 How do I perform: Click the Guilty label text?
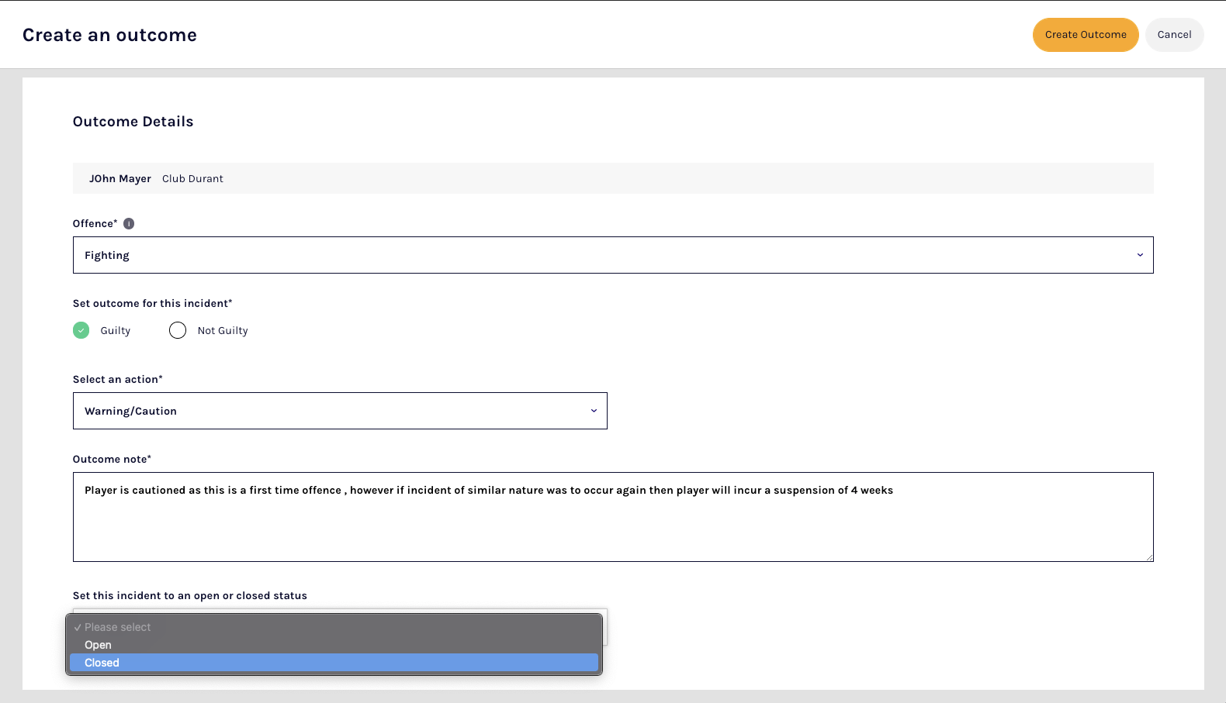[x=116, y=331]
